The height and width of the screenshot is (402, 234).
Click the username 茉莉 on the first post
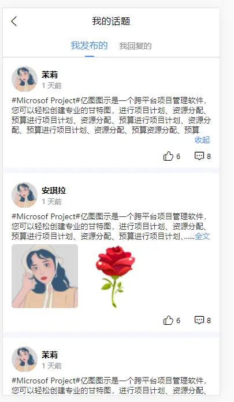tap(50, 75)
